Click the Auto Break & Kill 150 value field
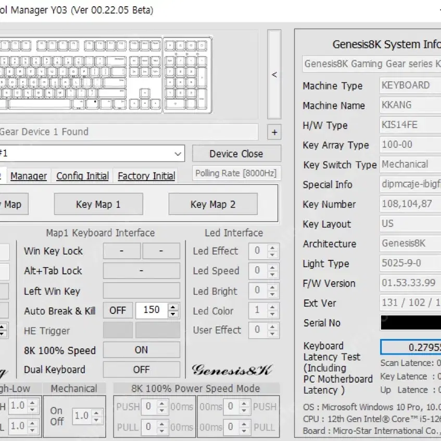The height and width of the screenshot is (441, 441). 152,310
